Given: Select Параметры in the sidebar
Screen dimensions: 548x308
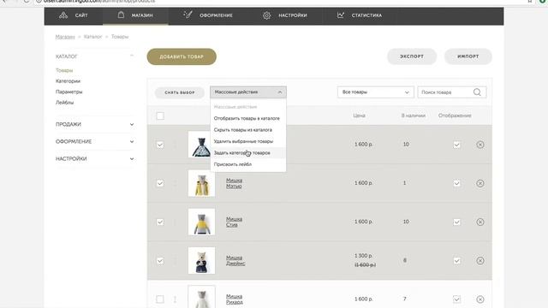Looking at the screenshot, I should click(x=68, y=92).
